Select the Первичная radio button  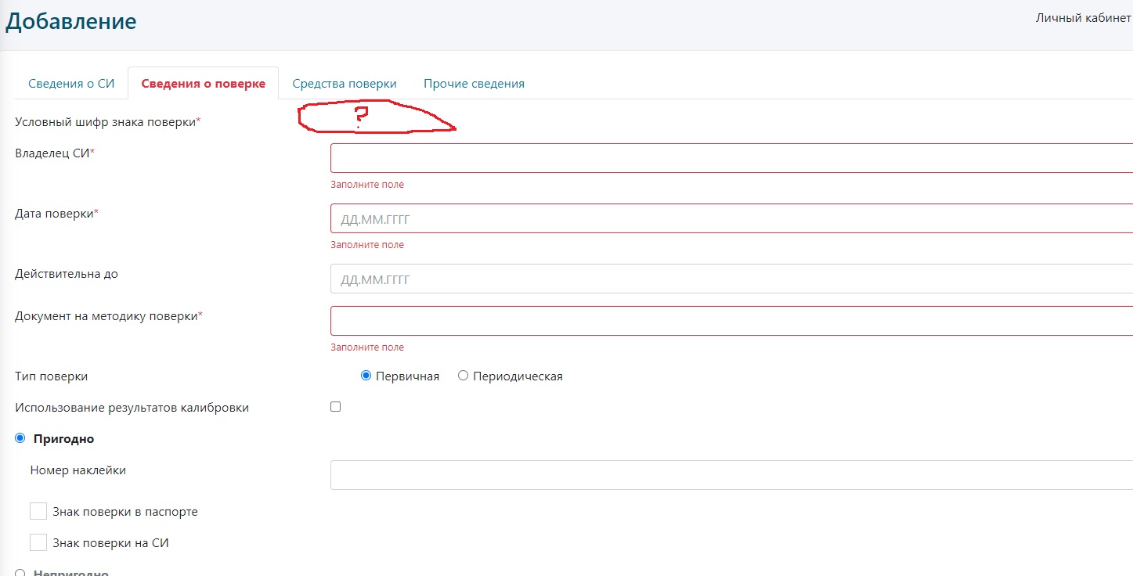366,376
